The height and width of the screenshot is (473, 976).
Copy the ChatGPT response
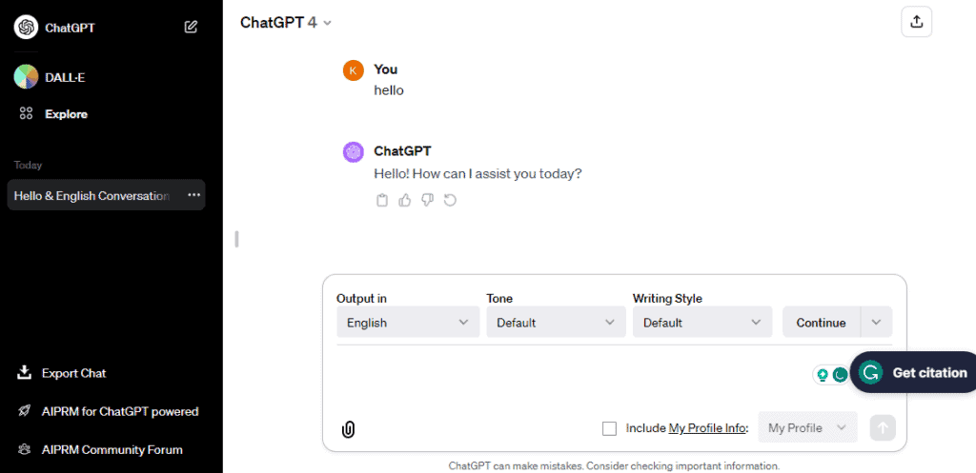382,200
